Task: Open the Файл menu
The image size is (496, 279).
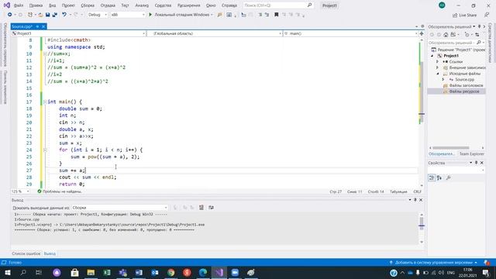Action: coord(19,5)
